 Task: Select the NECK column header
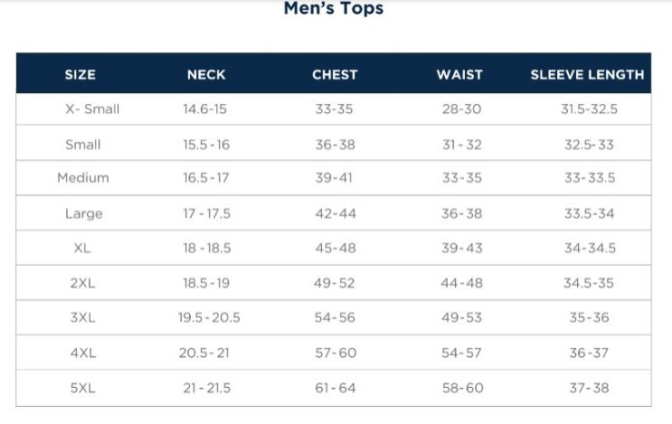coord(206,74)
